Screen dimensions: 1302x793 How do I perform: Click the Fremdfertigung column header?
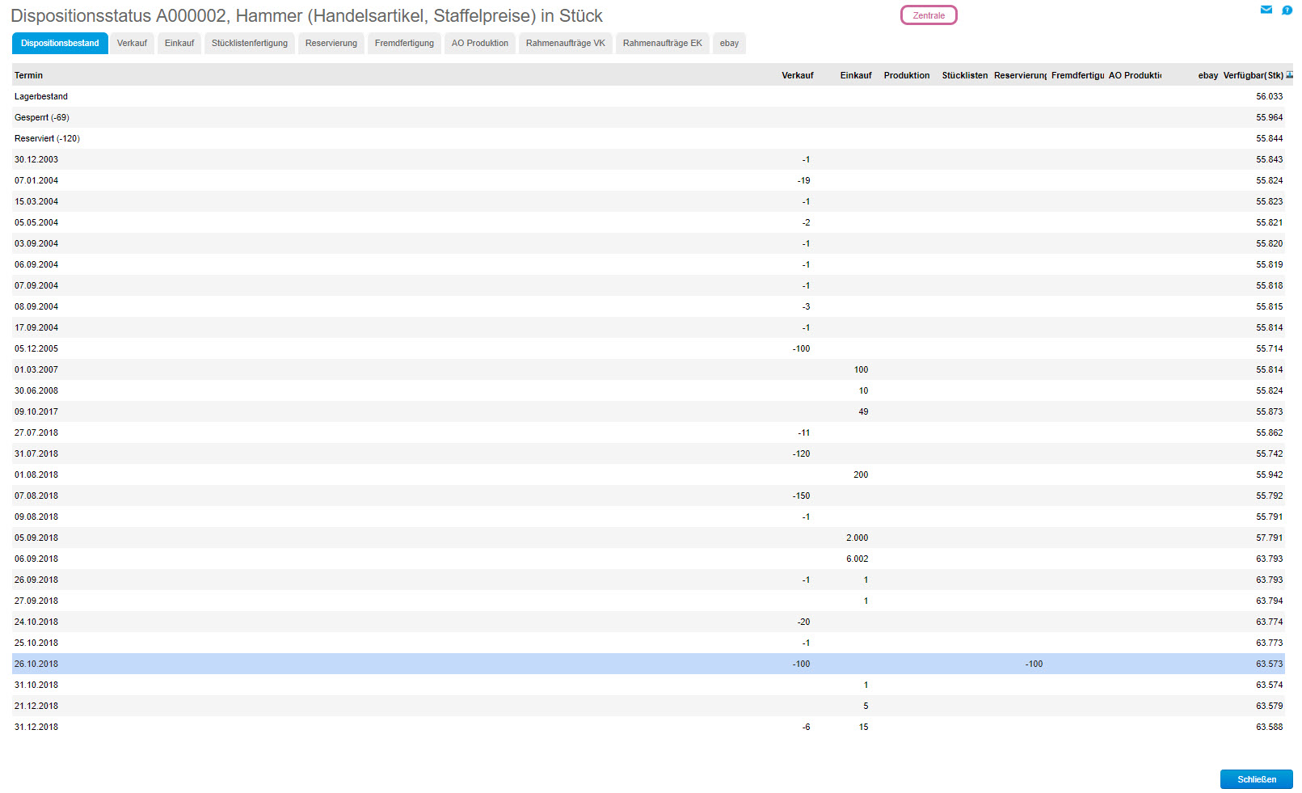coord(1077,75)
